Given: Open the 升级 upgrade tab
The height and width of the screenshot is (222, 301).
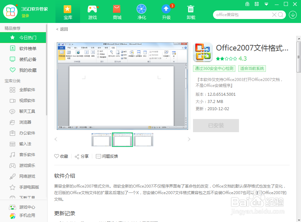Looking at the screenshot, I should [x=166, y=12].
